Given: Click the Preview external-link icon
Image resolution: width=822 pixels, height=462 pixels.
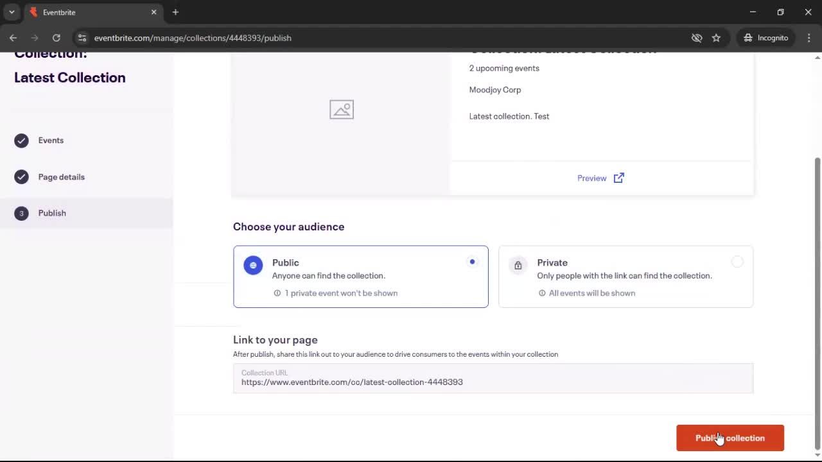Looking at the screenshot, I should click(618, 178).
